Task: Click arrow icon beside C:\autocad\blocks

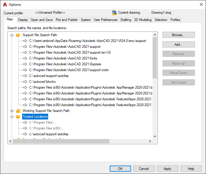Action: point(25,82)
